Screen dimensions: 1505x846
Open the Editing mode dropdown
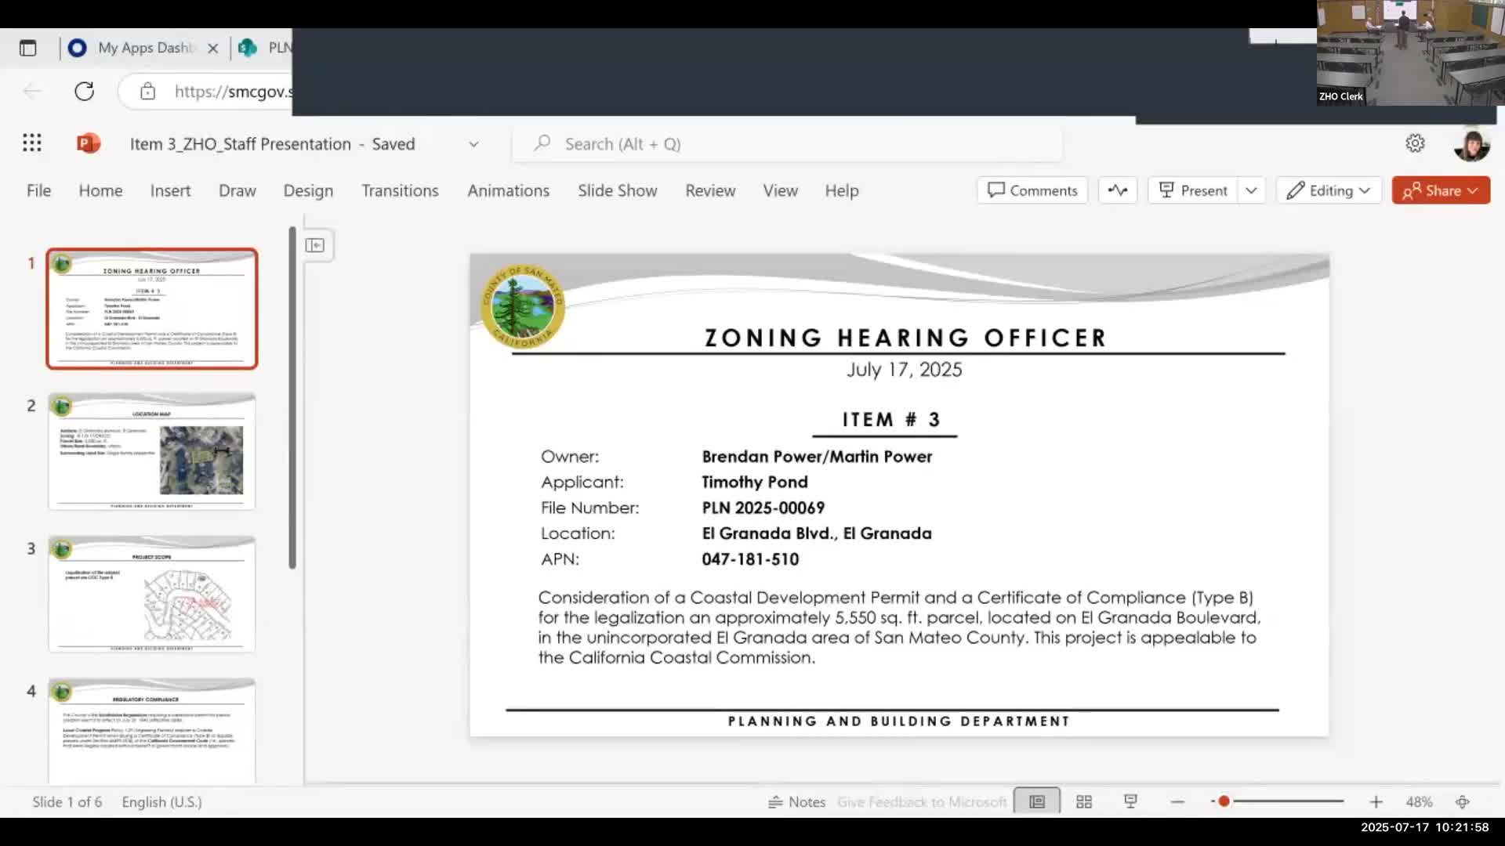(1329, 190)
